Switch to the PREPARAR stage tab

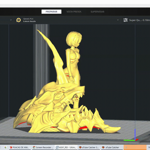pyautogui.click(x=51, y=12)
